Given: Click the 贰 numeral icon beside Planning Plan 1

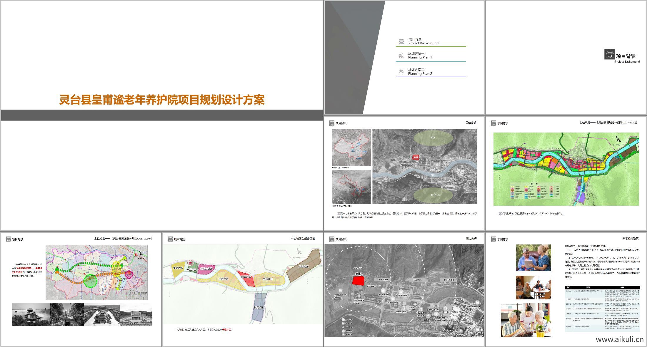Looking at the screenshot, I should (401, 56).
